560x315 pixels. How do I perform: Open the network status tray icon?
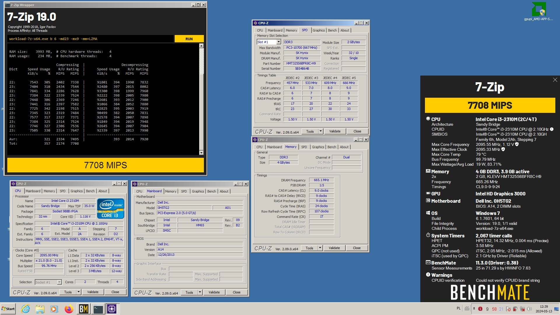(x=522, y=309)
